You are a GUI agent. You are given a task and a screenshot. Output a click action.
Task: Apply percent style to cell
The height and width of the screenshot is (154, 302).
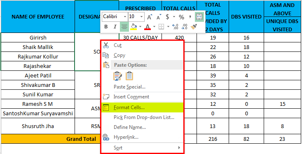point(181,17)
